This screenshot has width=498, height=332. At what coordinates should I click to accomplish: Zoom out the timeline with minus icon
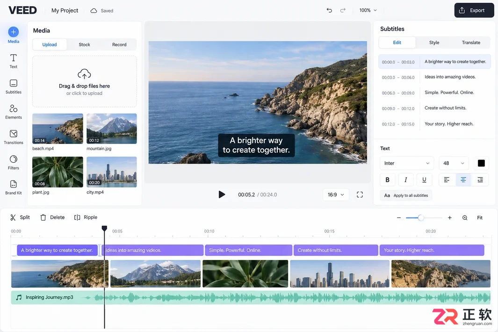point(398,217)
